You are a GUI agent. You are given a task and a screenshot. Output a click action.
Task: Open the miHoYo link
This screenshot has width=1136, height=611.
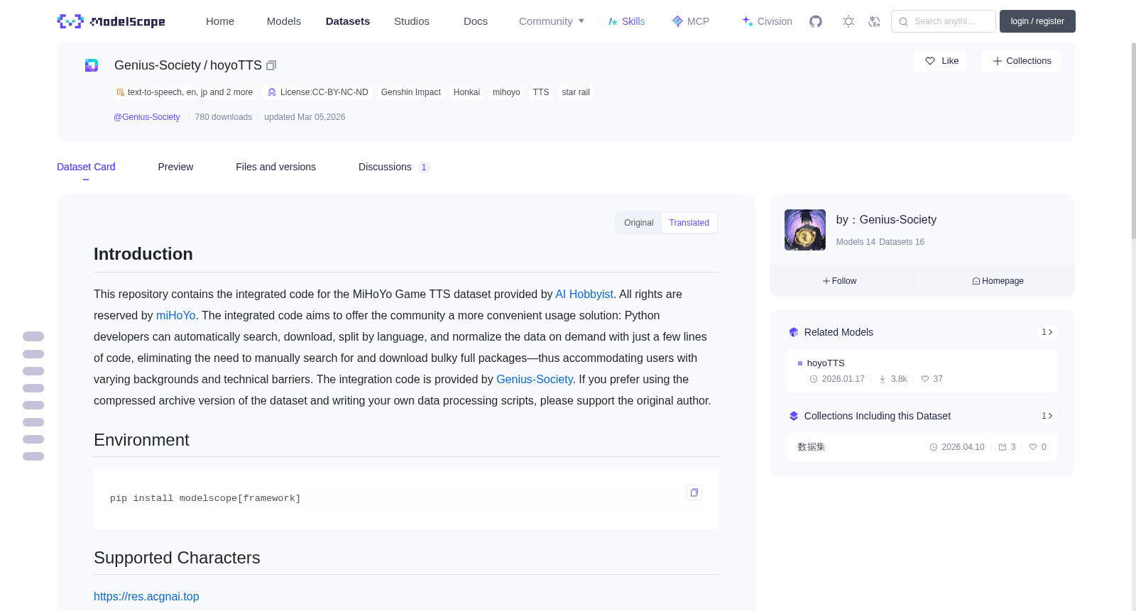click(176, 315)
